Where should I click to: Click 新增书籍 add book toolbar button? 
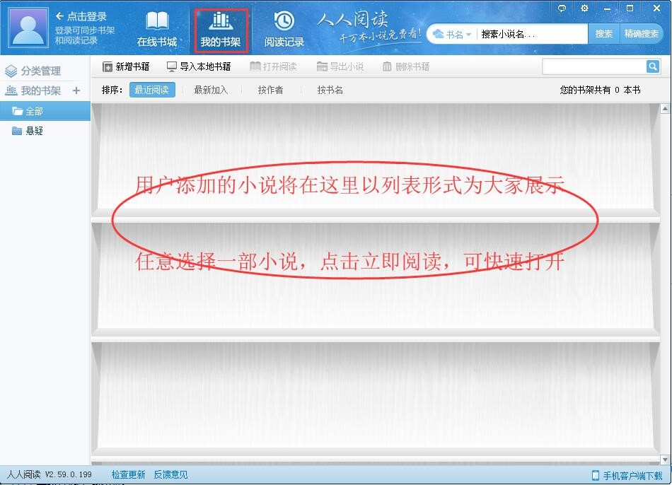[x=126, y=66]
